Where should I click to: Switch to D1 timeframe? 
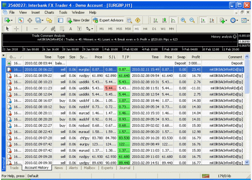154,29
